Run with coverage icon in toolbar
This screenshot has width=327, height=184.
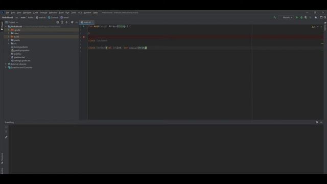coord(306,17)
